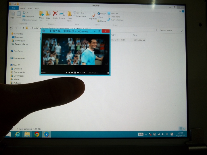This screenshot has width=207, height=155.
Task: Skip to previous track in player
Action: (72, 73)
